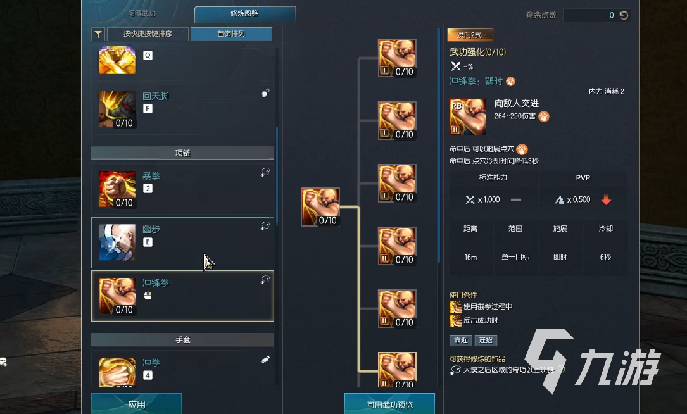Select the 暴拳 skill icon
This screenshot has width=687, height=414.
(x=117, y=189)
